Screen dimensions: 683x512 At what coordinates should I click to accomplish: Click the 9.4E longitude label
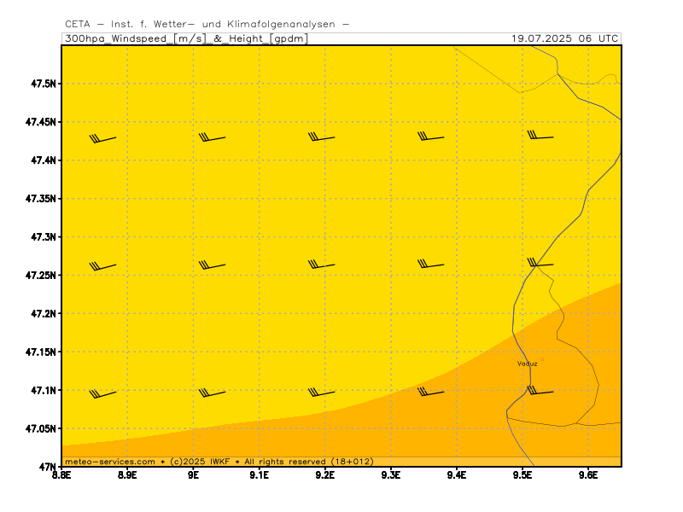tap(457, 474)
